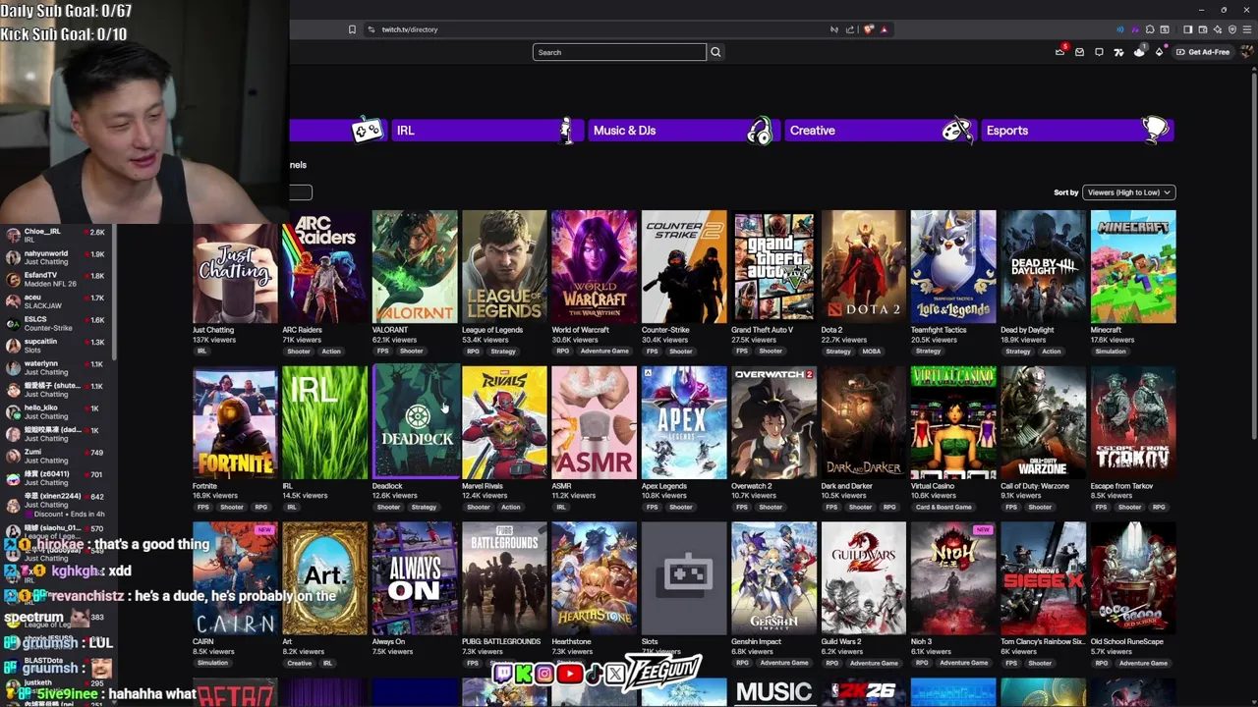Open the Call of Duty: Warzone thumbnail
Viewport: 1258px width, 707px height.
click(1043, 423)
